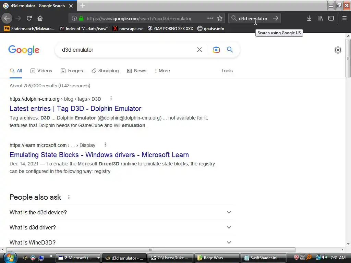
Task: Submit search bar query with arrow icon
Action: point(275,18)
